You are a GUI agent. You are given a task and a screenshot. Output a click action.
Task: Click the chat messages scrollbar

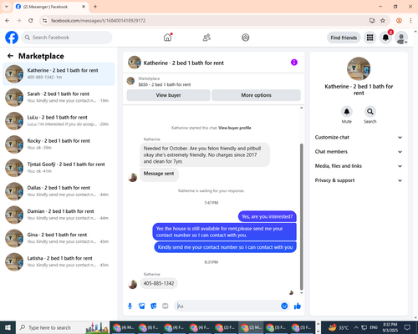tap(301, 216)
